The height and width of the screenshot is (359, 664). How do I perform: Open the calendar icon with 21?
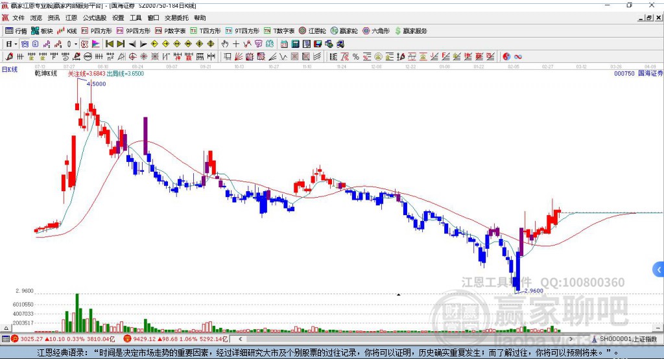tap(284, 44)
